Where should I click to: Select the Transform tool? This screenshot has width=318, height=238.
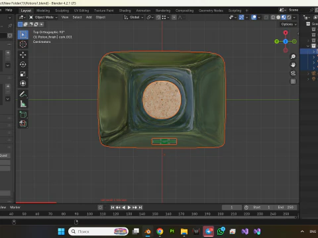point(23,83)
